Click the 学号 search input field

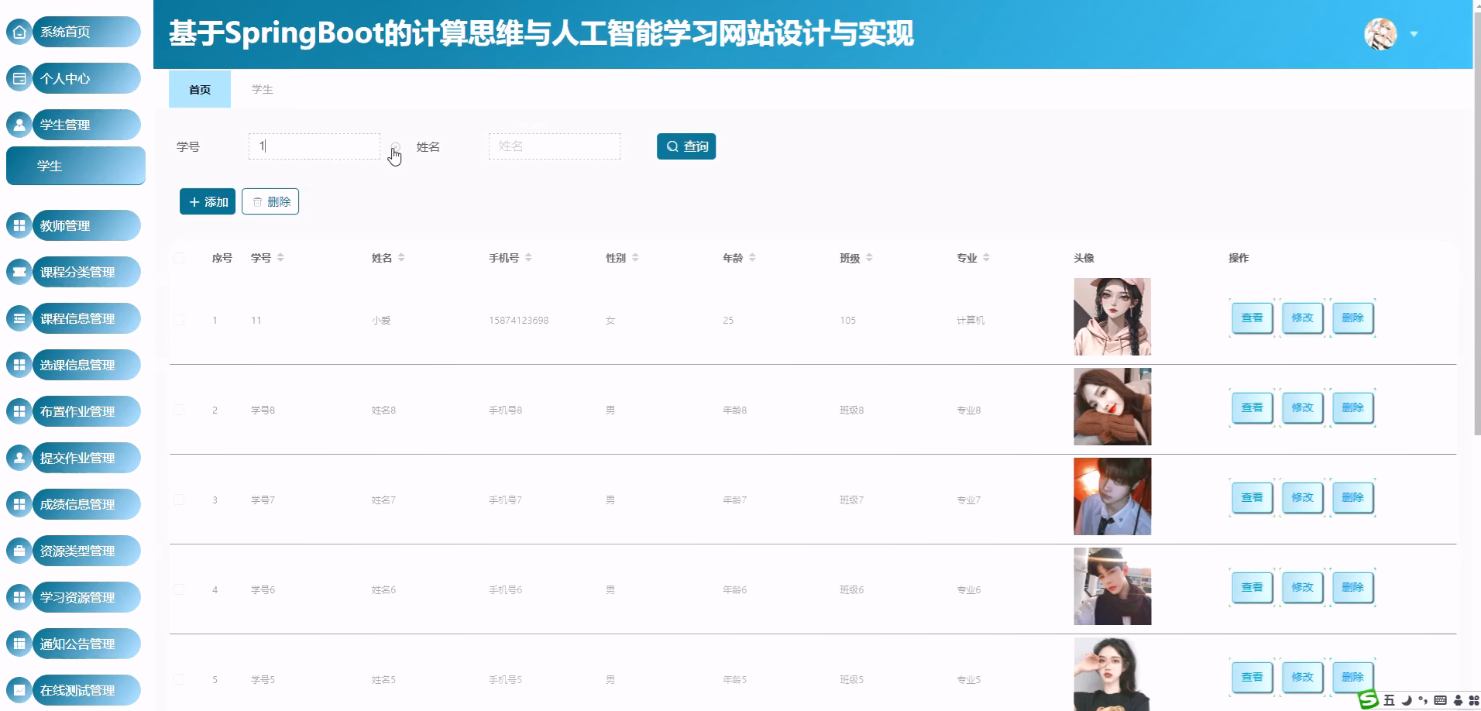(314, 146)
